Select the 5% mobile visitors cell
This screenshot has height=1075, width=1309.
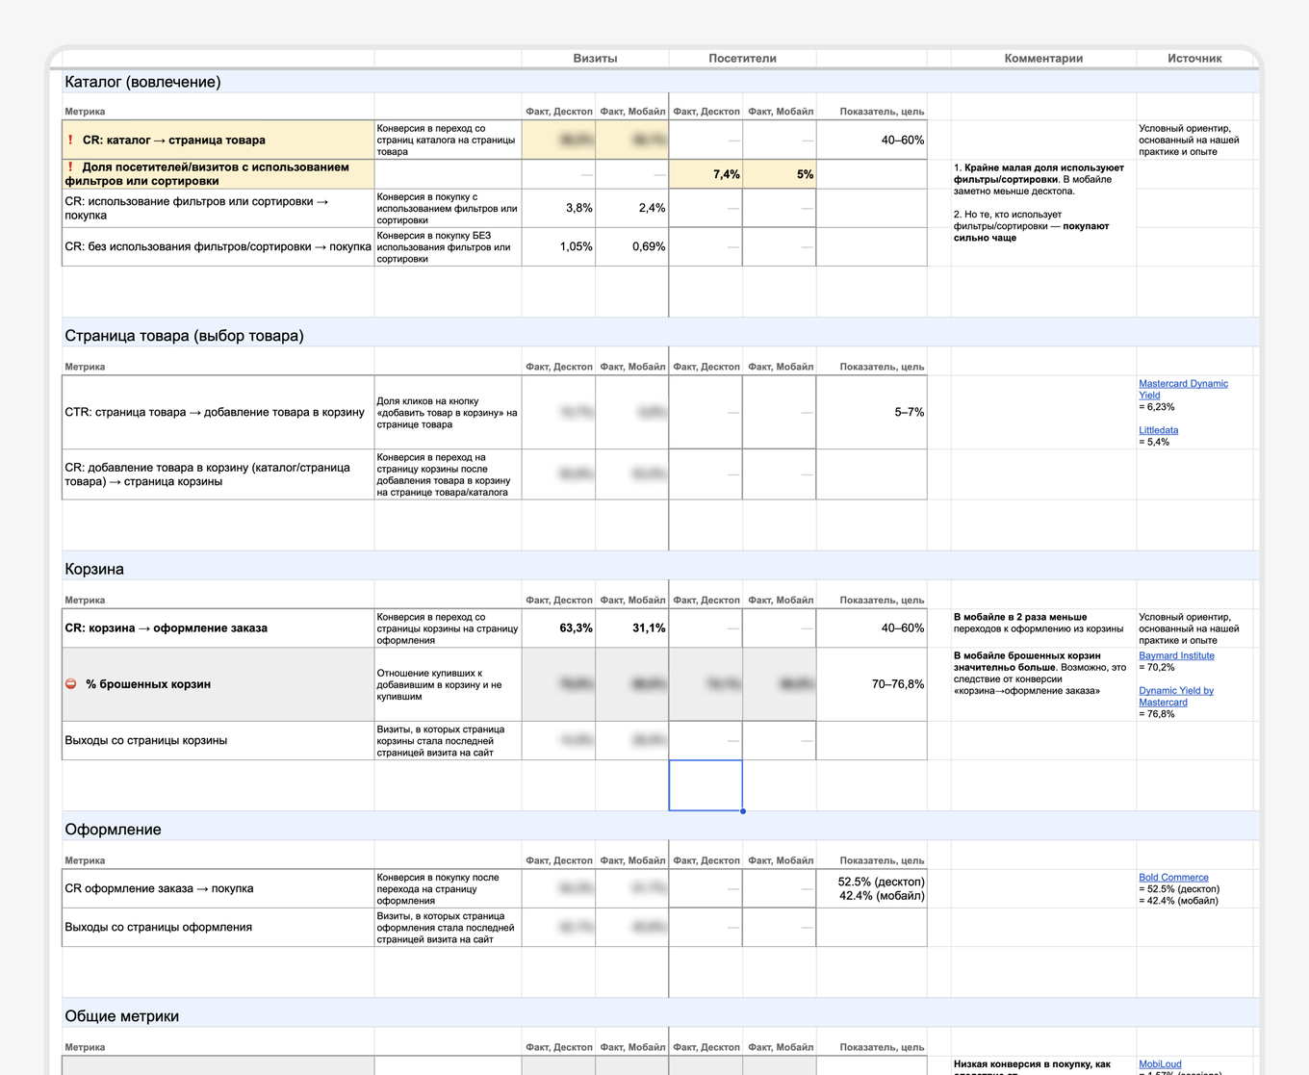coord(779,174)
